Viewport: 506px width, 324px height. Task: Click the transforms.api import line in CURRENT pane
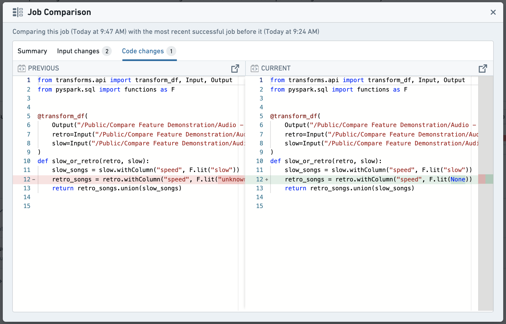click(368, 80)
